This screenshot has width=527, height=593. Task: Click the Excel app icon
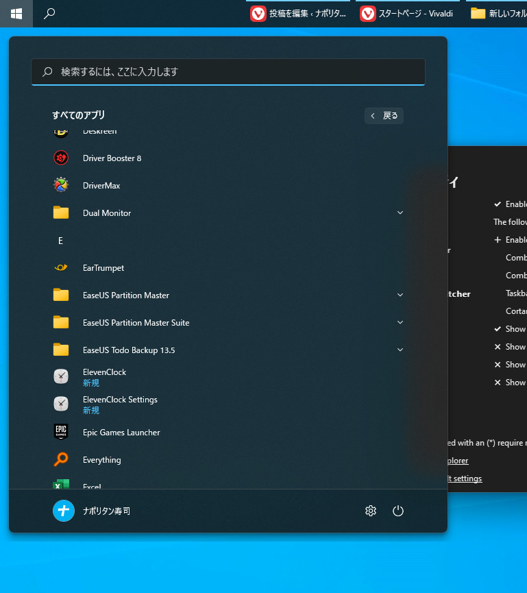[x=61, y=484]
